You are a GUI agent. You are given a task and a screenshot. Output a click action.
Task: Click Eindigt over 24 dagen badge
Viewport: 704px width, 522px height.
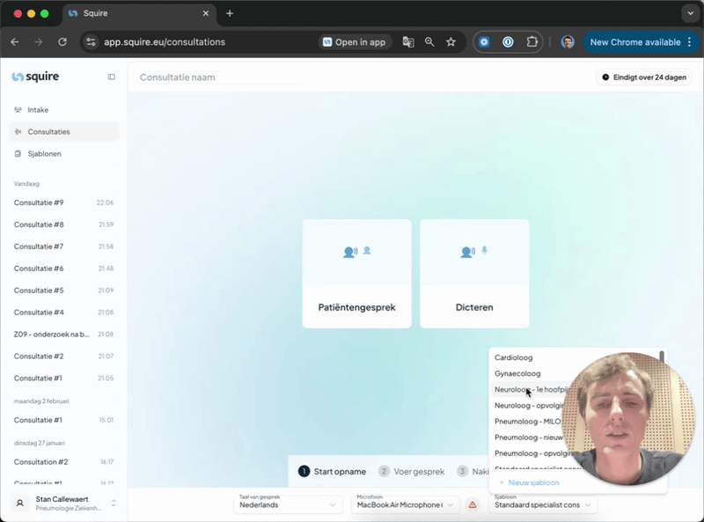pyautogui.click(x=644, y=77)
